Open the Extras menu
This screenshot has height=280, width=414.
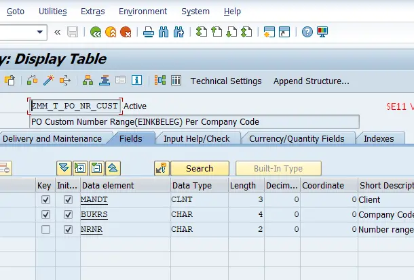[x=93, y=12]
